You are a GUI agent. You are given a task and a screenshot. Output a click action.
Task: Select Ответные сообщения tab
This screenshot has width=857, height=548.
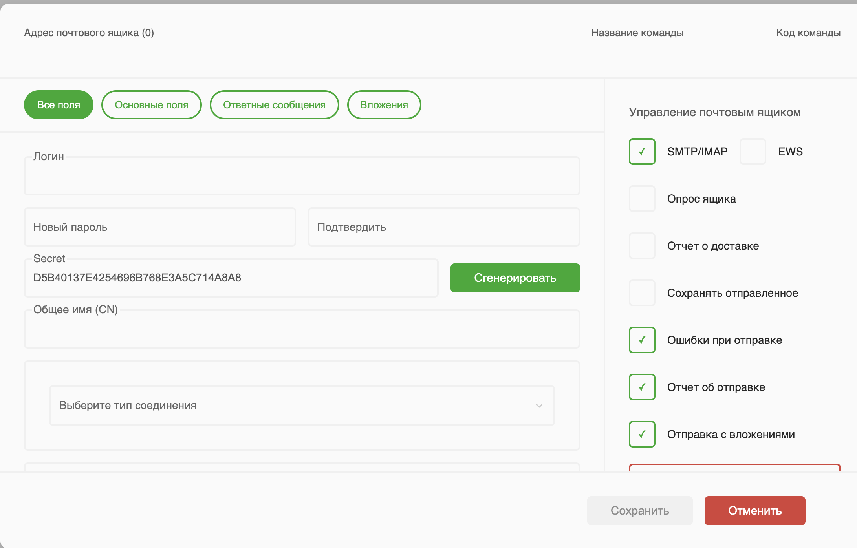(274, 105)
